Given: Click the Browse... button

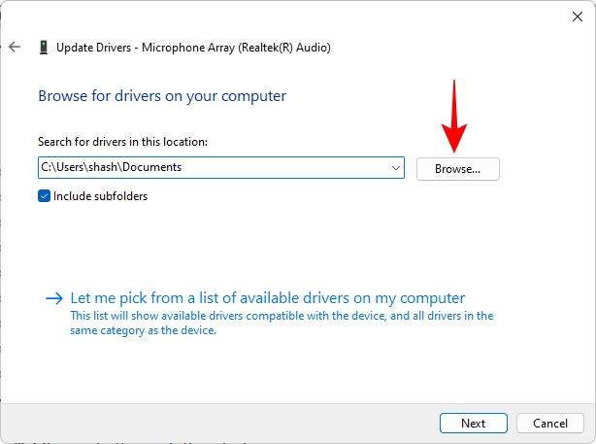Looking at the screenshot, I should (457, 168).
